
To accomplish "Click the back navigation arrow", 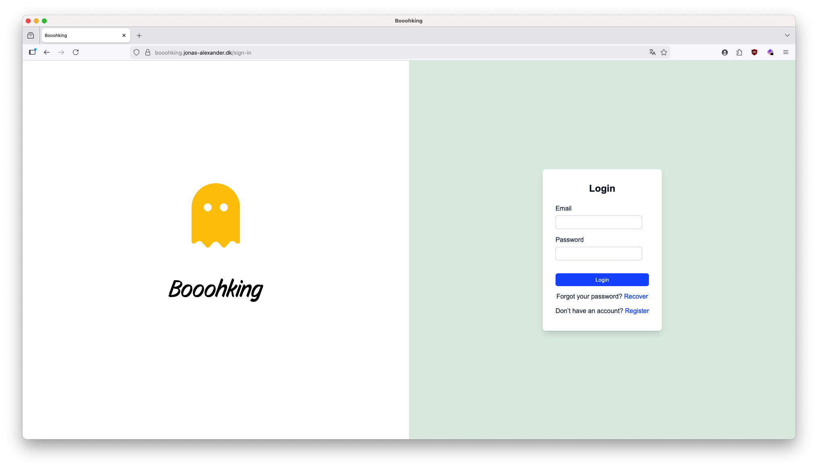I will click(47, 52).
